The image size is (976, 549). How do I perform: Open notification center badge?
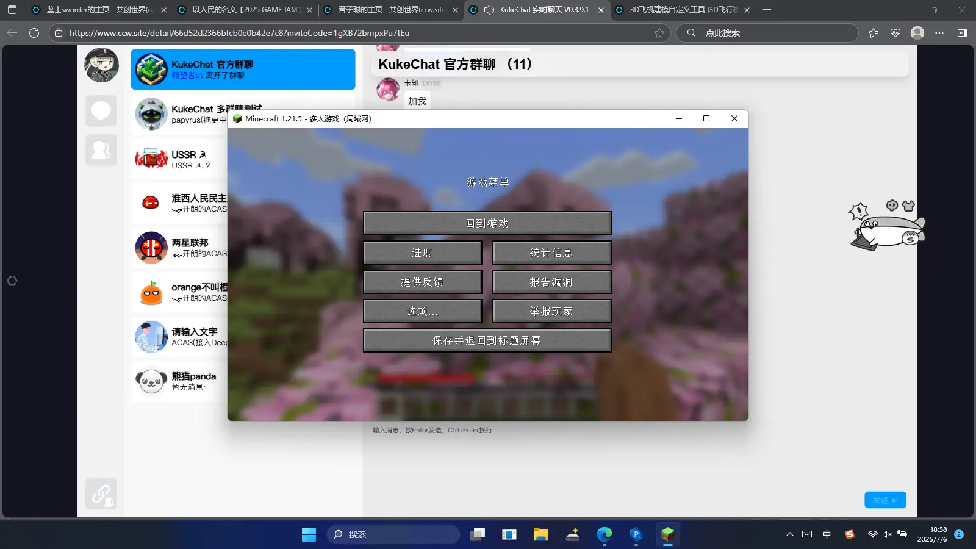click(959, 534)
